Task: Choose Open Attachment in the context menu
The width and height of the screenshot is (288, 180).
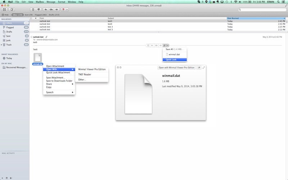Action: 59,66
